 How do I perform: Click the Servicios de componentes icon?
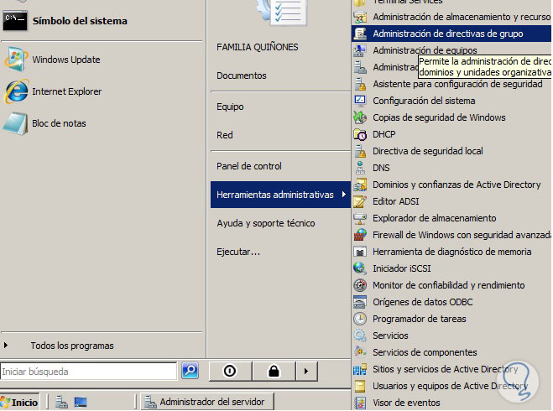tap(360, 352)
